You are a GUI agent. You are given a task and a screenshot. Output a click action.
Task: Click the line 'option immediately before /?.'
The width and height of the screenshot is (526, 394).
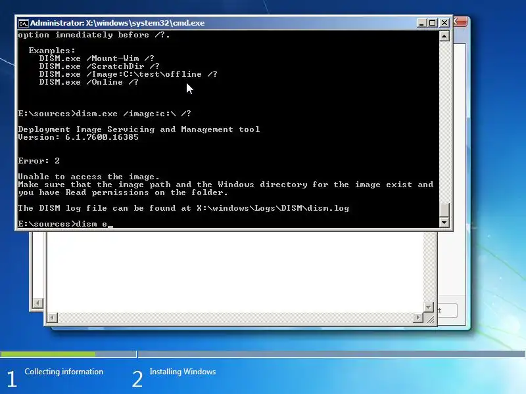[x=94, y=35]
